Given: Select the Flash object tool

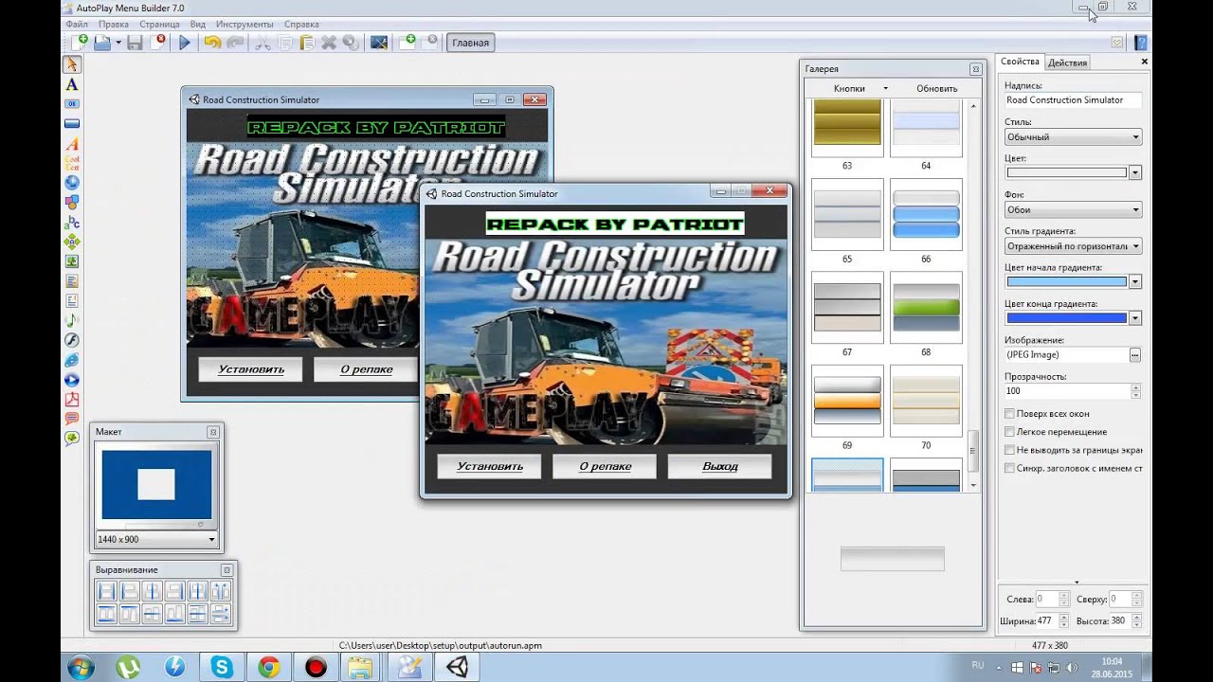Looking at the screenshot, I should tap(71, 340).
